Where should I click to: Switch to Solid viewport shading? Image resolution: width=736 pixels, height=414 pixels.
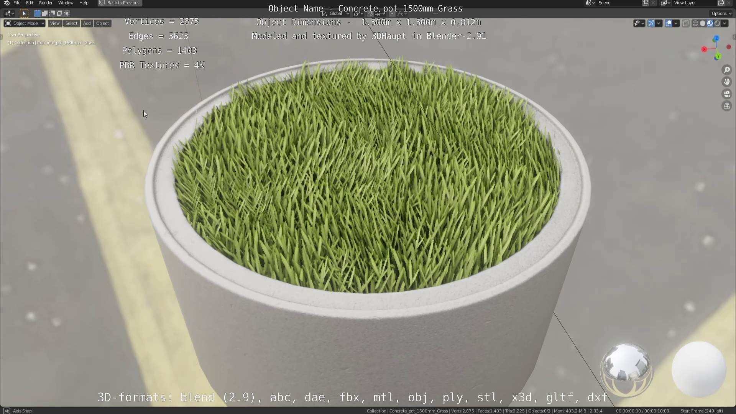tap(702, 23)
